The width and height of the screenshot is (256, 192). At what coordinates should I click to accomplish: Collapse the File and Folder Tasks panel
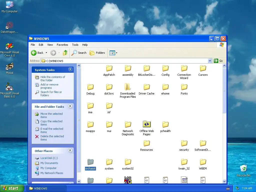(x=70, y=106)
